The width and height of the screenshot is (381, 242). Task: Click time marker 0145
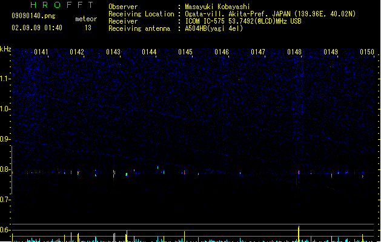[185, 52]
